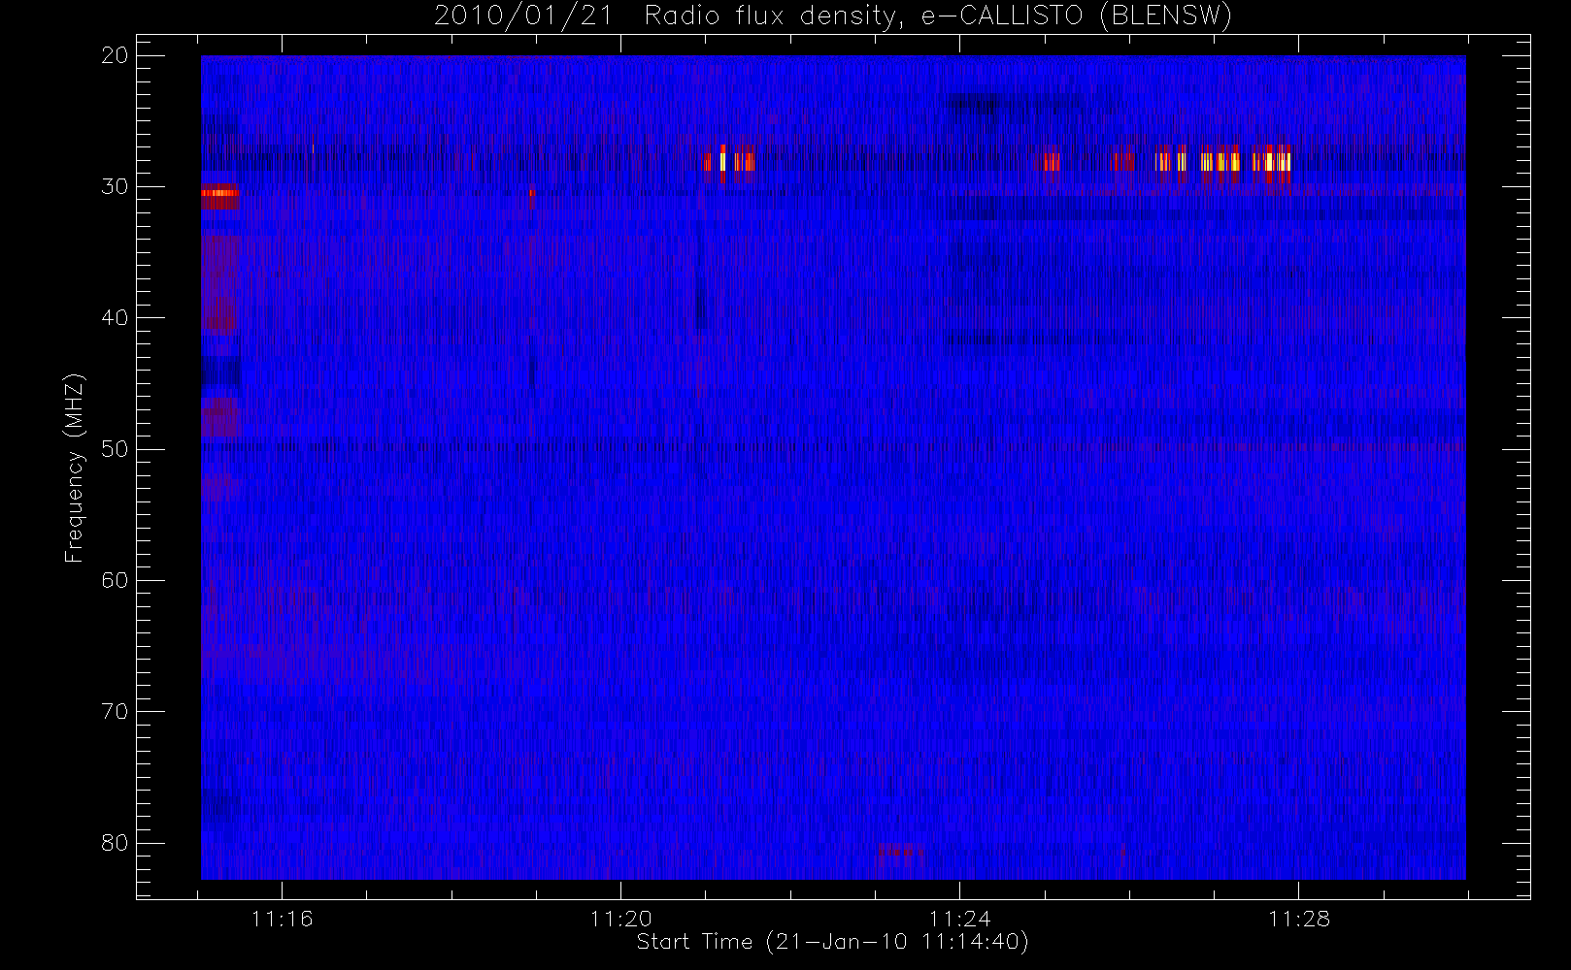Select the 11:24 time tick label

pyautogui.click(x=959, y=919)
